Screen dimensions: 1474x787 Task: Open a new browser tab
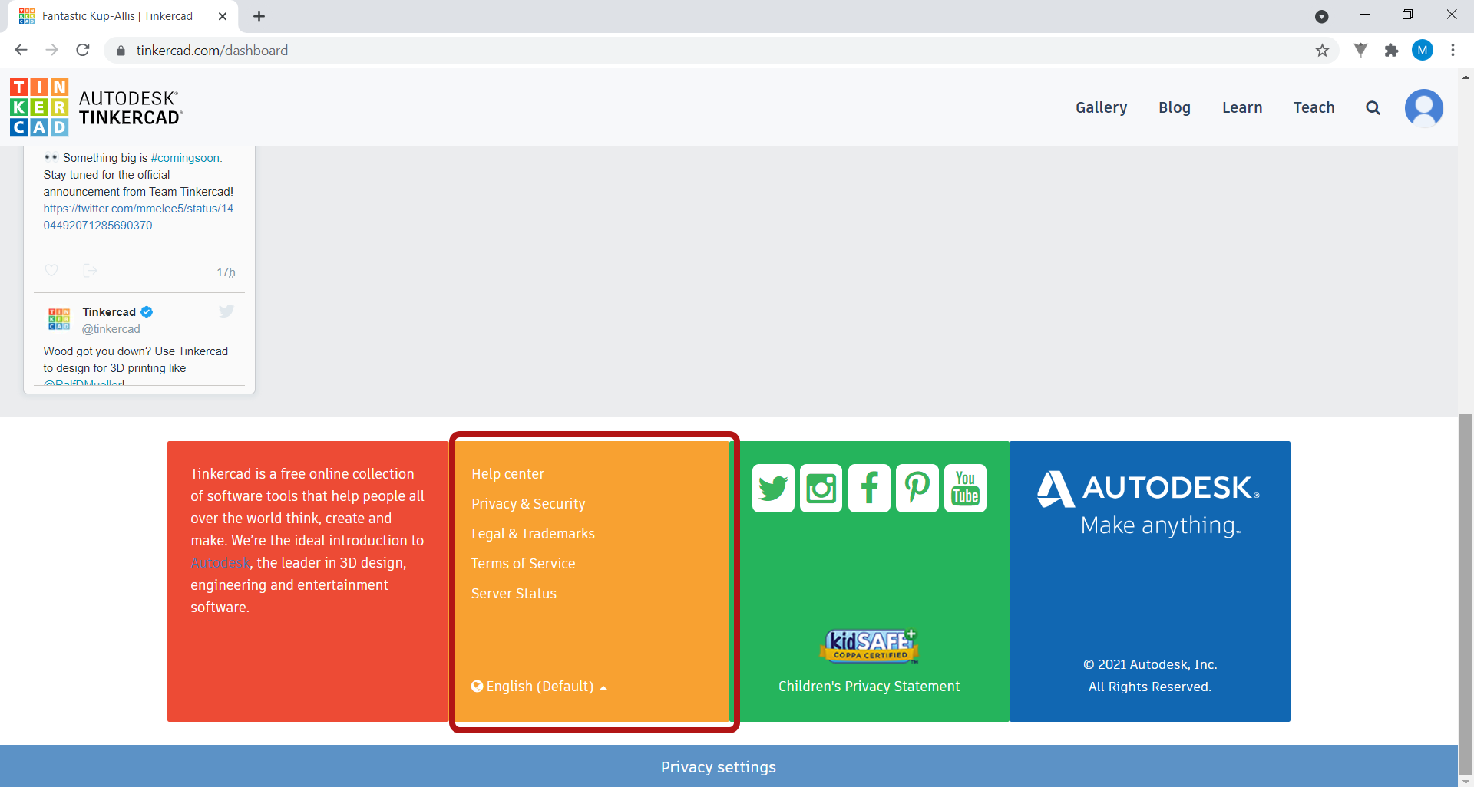click(x=259, y=16)
